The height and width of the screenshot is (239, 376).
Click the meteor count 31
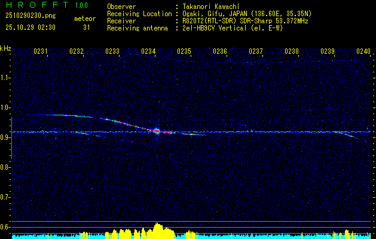pos(87,27)
